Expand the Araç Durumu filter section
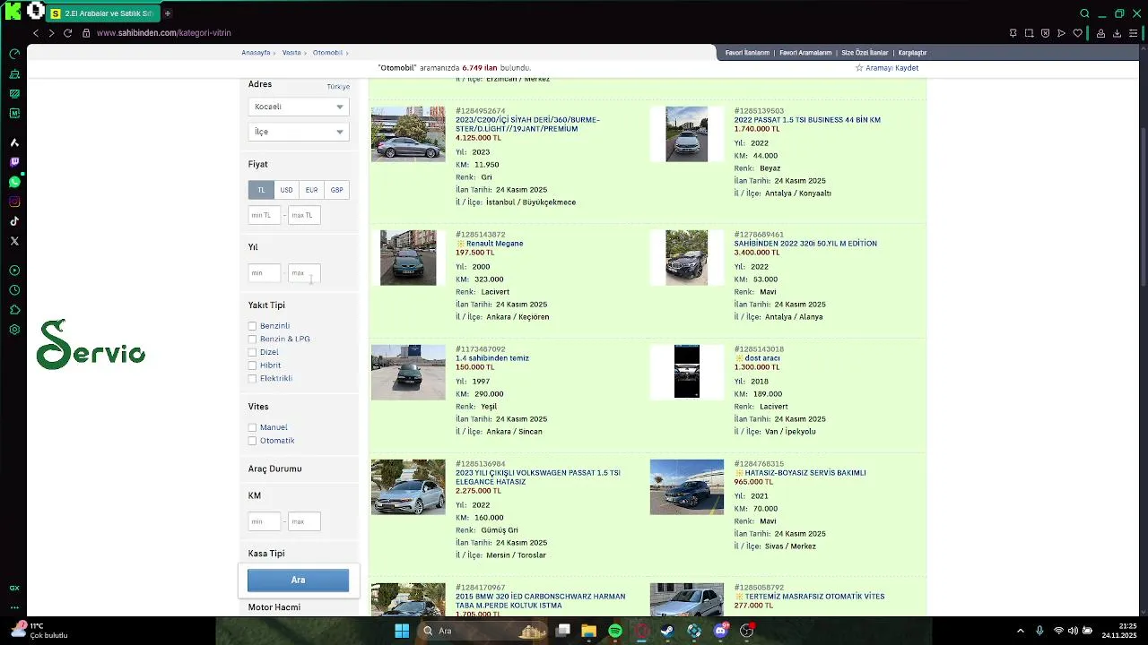This screenshot has width=1148, height=645. coord(275,469)
